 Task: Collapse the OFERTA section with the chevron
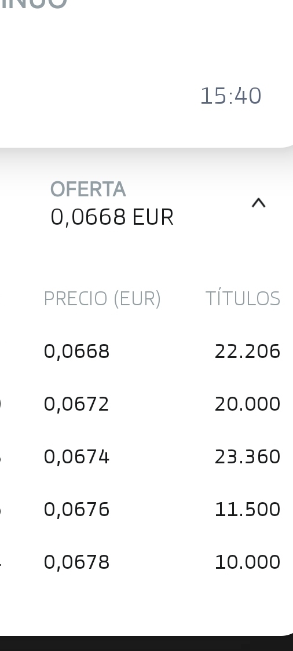point(259,203)
